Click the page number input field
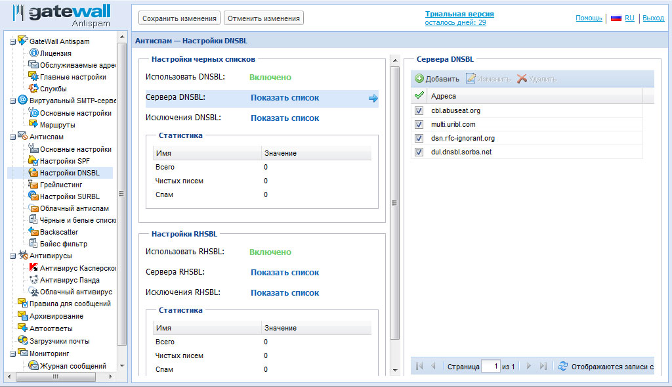This screenshot has width=672, height=387. pyautogui.click(x=491, y=367)
